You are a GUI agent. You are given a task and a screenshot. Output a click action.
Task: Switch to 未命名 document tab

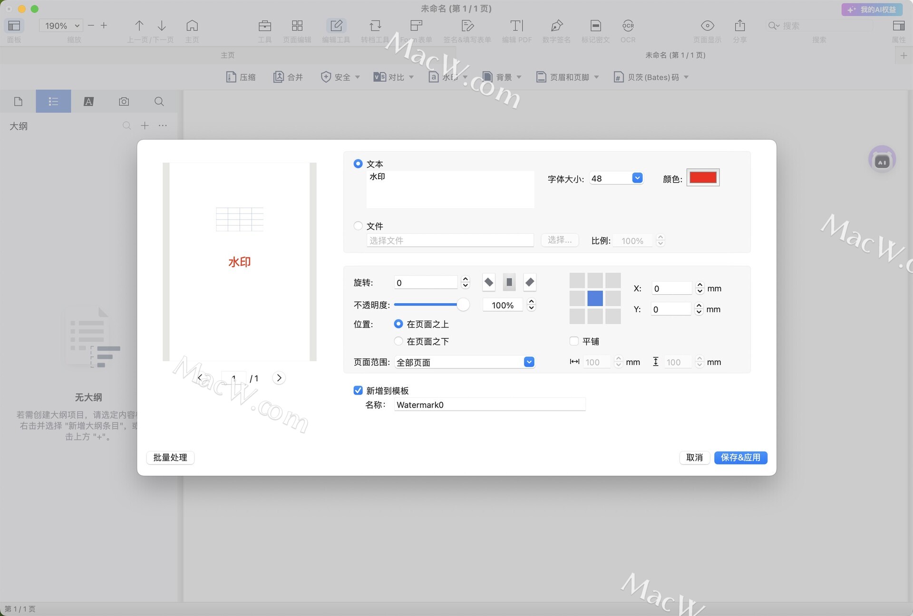click(x=675, y=55)
